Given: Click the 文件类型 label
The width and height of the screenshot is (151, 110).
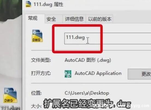Looking at the screenshot, I should tap(41, 60).
